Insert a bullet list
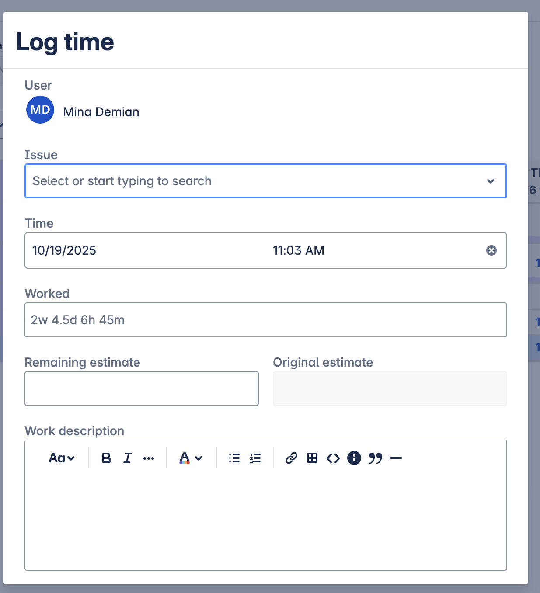Screen dimensions: 540x593 (x=234, y=458)
